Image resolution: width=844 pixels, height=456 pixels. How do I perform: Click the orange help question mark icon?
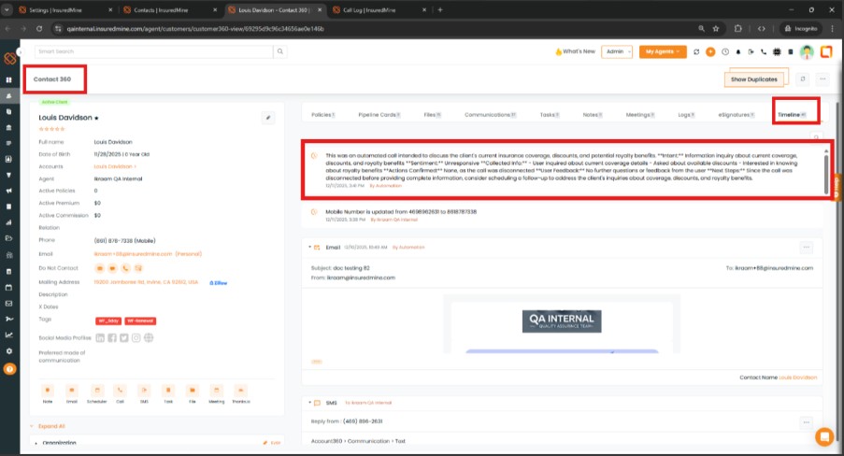click(x=9, y=368)
